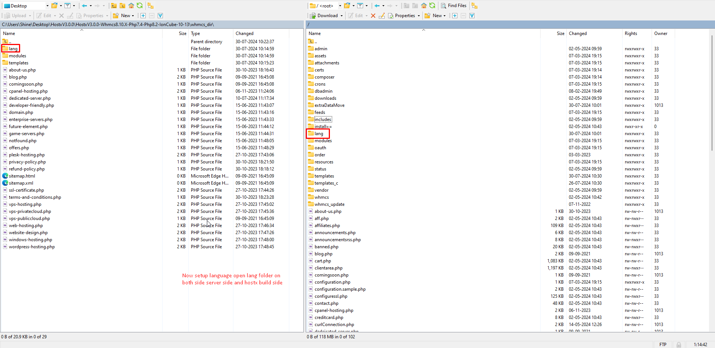
Task: Click the rename icon in remote toolbar
Action: [x=381, y=16]
